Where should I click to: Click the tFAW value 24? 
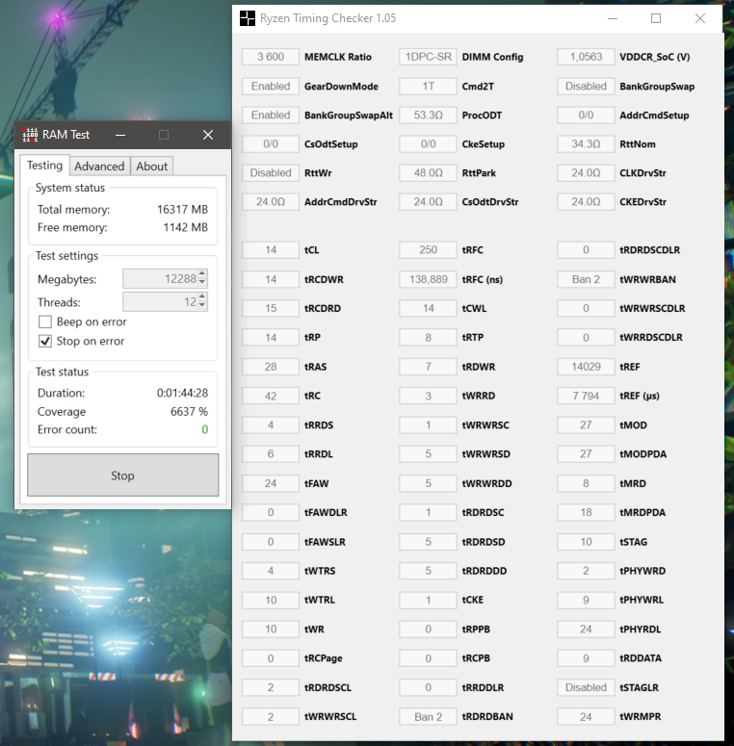[271, 483]
